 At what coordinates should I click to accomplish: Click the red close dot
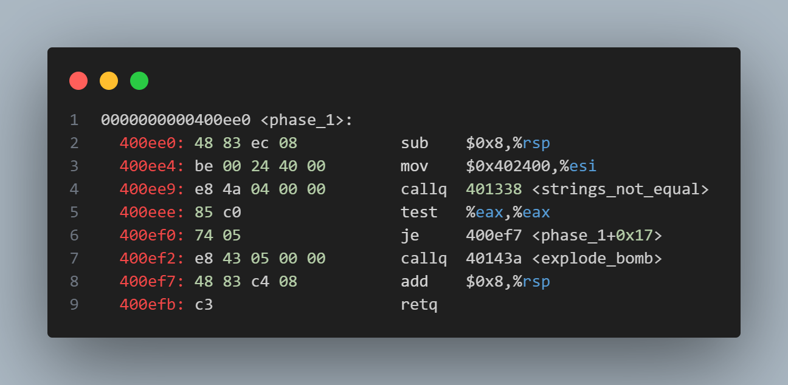point(78,81)
